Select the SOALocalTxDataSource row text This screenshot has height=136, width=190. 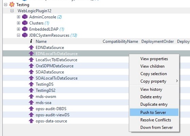pos(56,78)
